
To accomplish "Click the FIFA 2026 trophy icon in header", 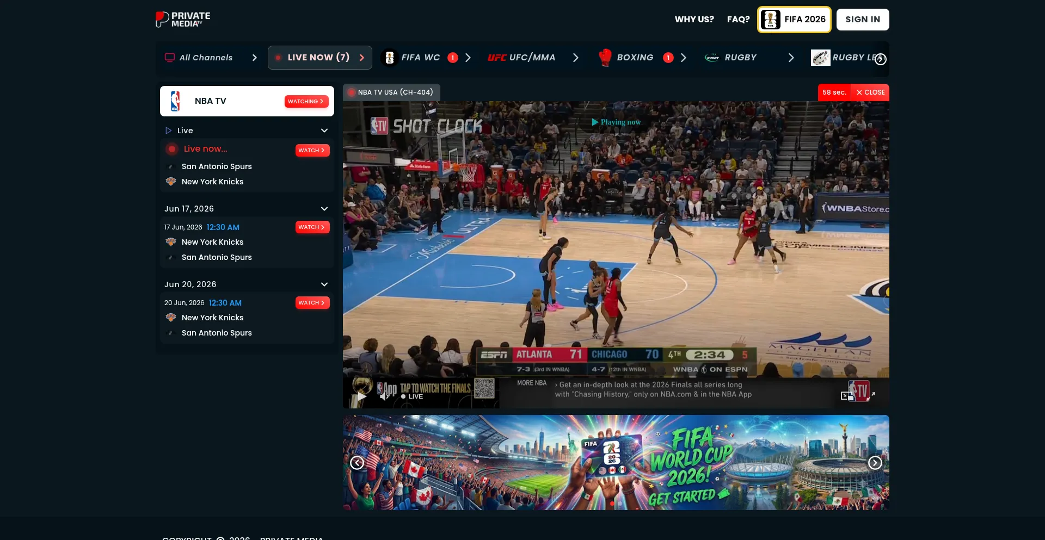I will point(771,20).
